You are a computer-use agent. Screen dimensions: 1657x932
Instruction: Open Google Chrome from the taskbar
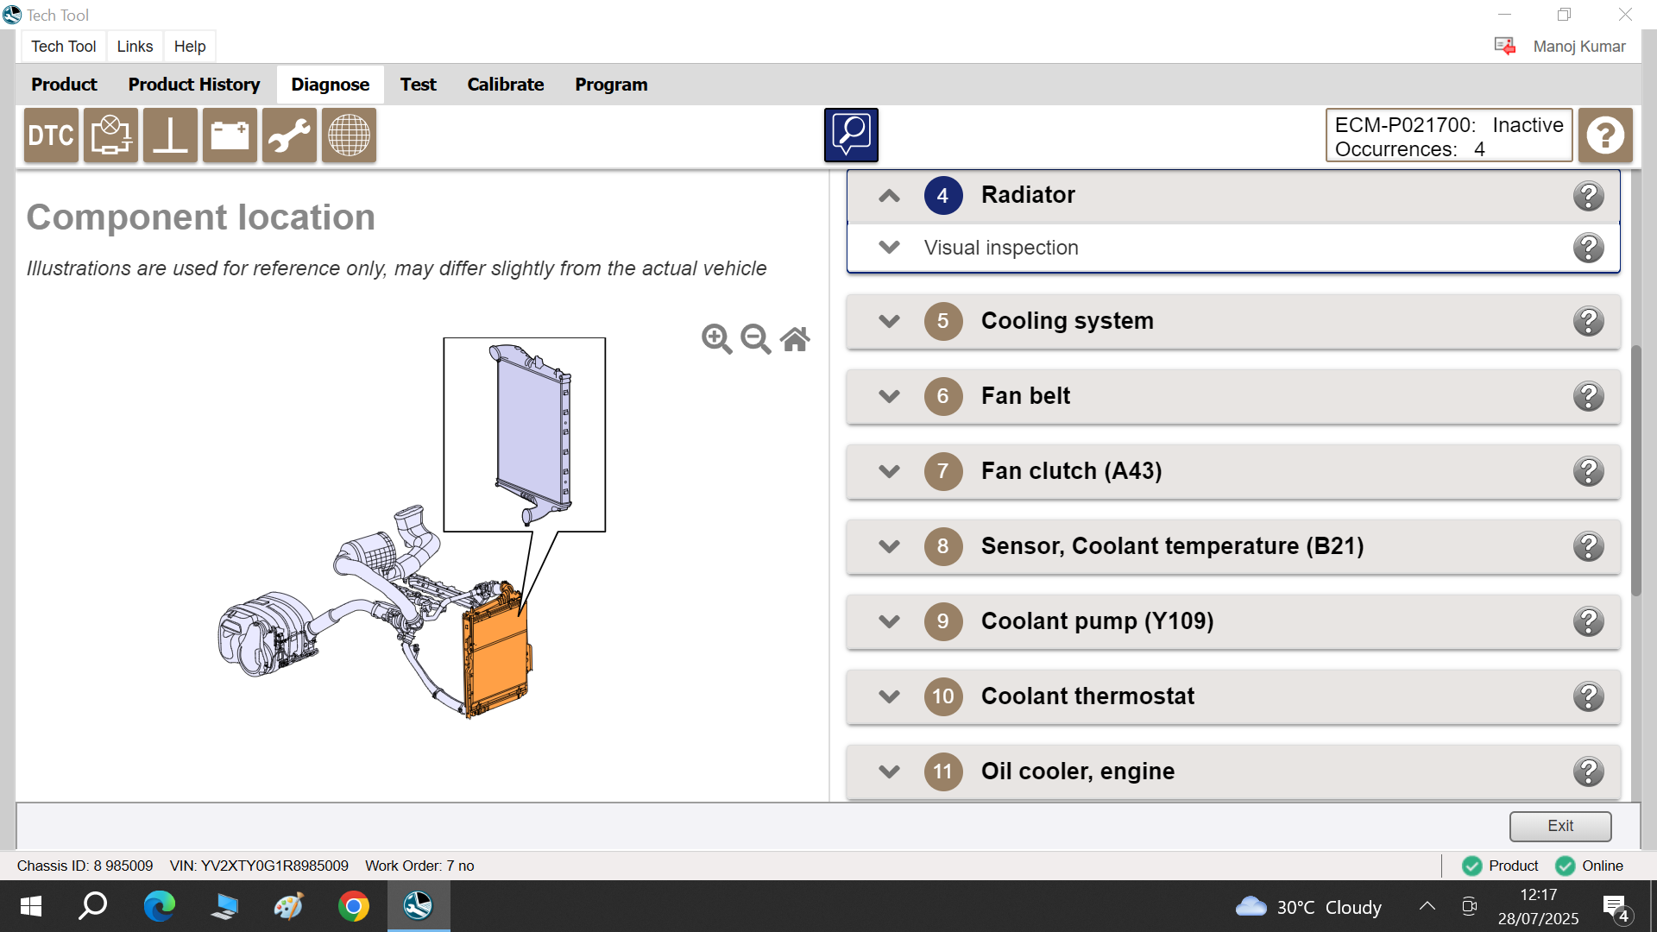[354, 906]
